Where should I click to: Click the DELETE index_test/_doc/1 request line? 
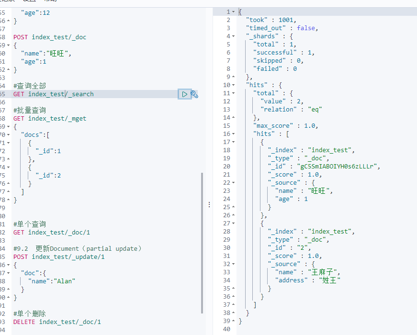[57, 322]
